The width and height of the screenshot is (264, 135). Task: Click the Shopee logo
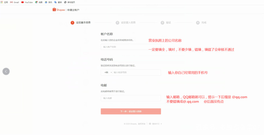click(59, 10)
